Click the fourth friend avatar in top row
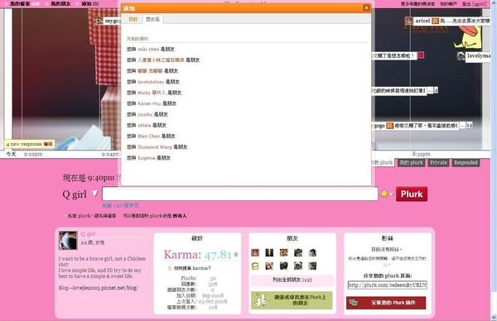497x321 pixels. [298, 252]
